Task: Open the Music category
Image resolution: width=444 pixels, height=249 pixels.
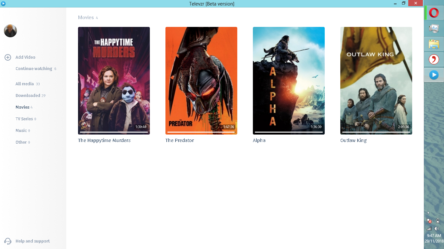Action: (x=21, y=131)
